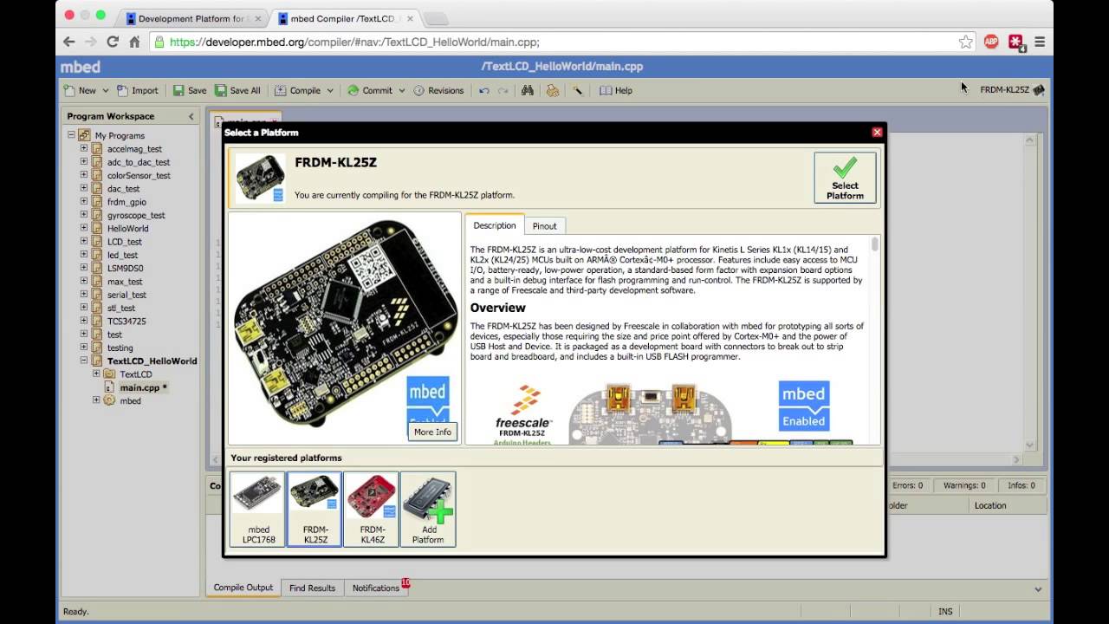Image resolution: width=1109 pixels, height=624 pixels.
Task: Click the Compile toolbar button
Action: coord(297,90)
